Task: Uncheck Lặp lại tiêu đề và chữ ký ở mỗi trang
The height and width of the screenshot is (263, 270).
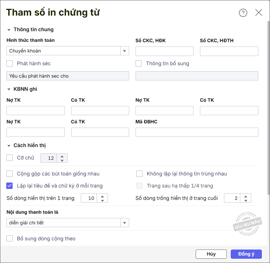Action: click(x=10, y=185)
